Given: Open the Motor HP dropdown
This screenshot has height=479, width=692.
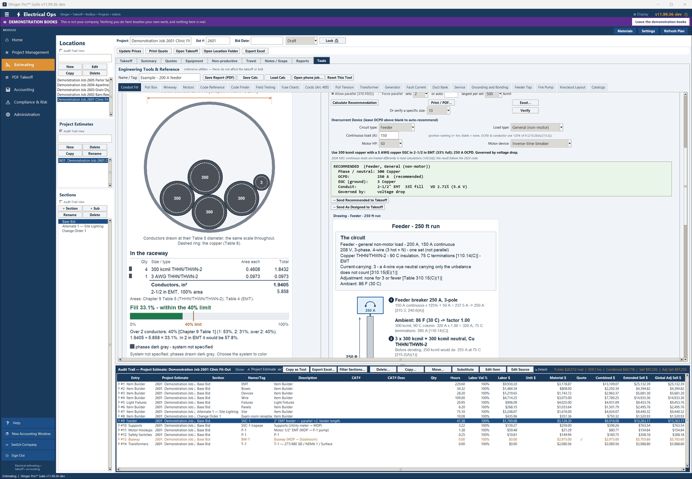Looking at the screenshot, I should pyautogui.click(x=400, y=143).
